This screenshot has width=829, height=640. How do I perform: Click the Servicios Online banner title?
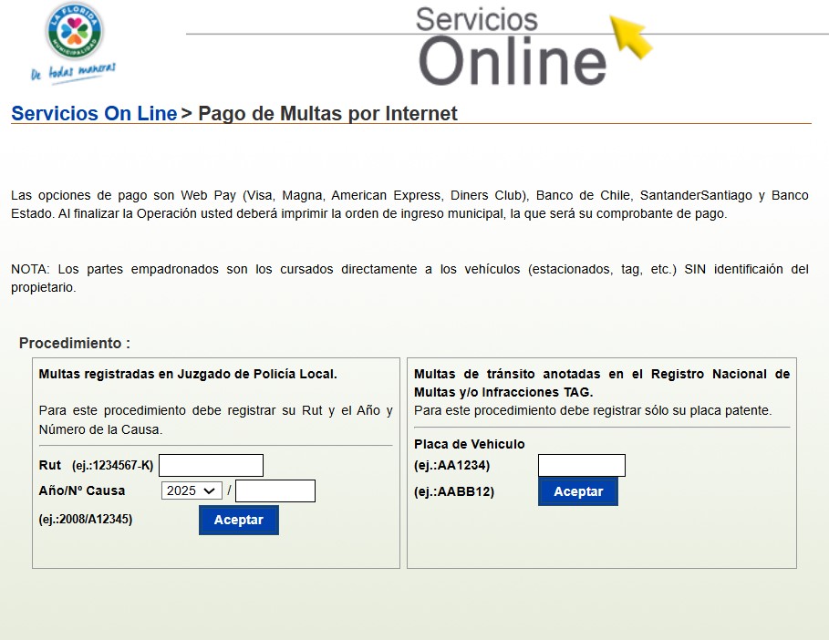(511, 46)
